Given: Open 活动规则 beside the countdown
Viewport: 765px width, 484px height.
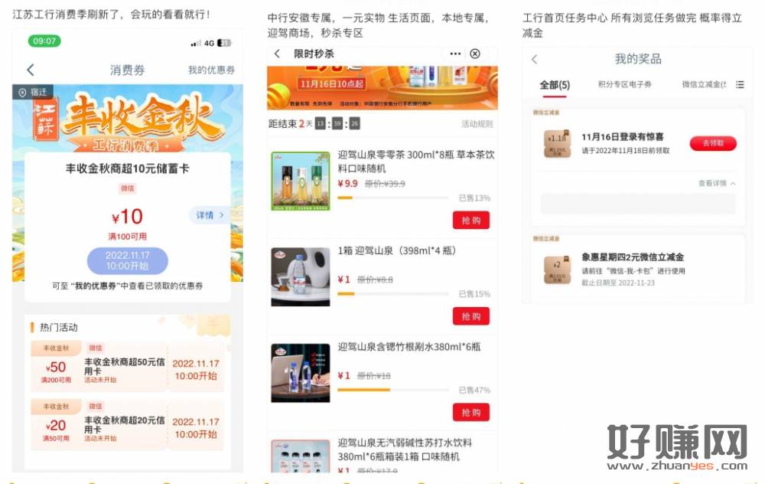Looking at the screenshot, I should point(477,124).
